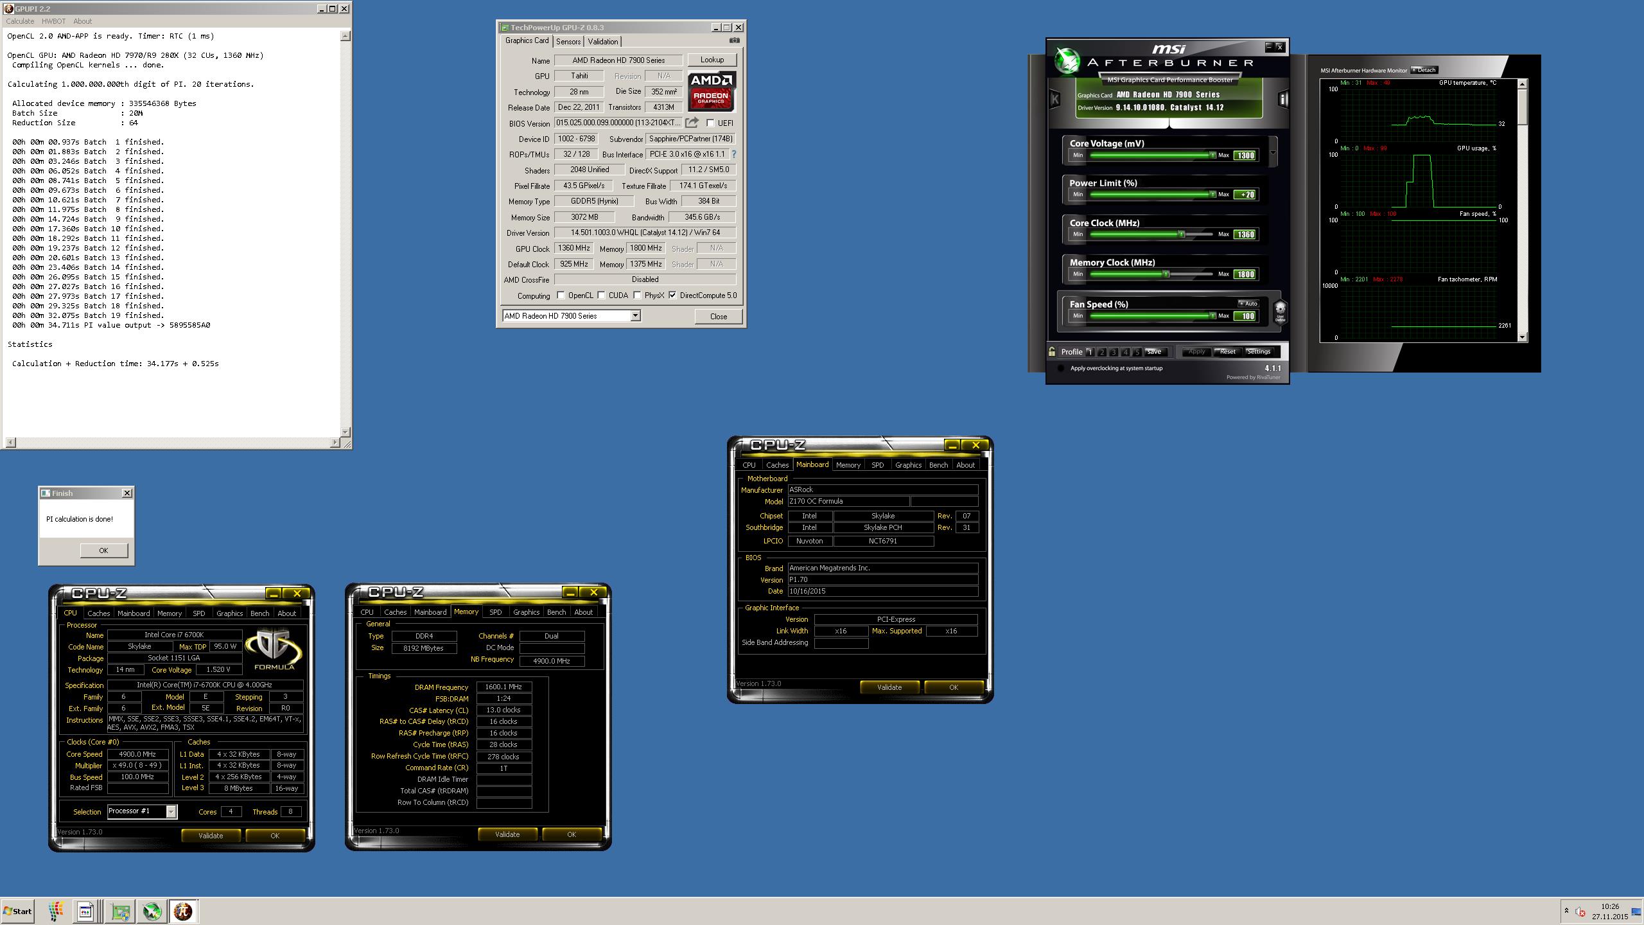Click the Afterburner Settings button
Viewport: 1644px width, 925px height.
1258,351
